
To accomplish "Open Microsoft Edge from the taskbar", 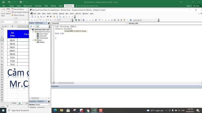I will click(55, 110).
